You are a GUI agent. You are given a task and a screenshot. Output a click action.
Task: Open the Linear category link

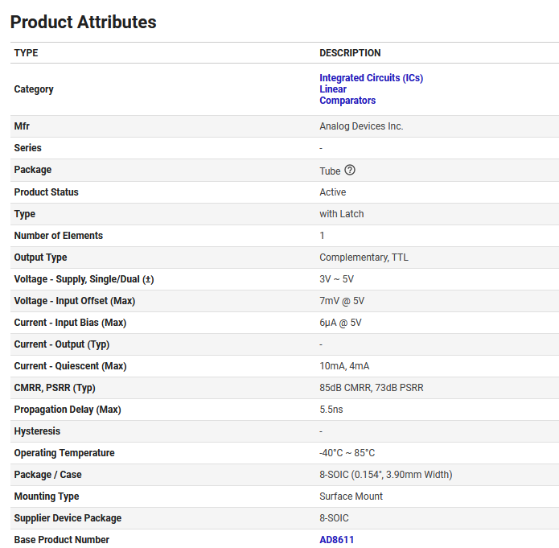[333, 89]
